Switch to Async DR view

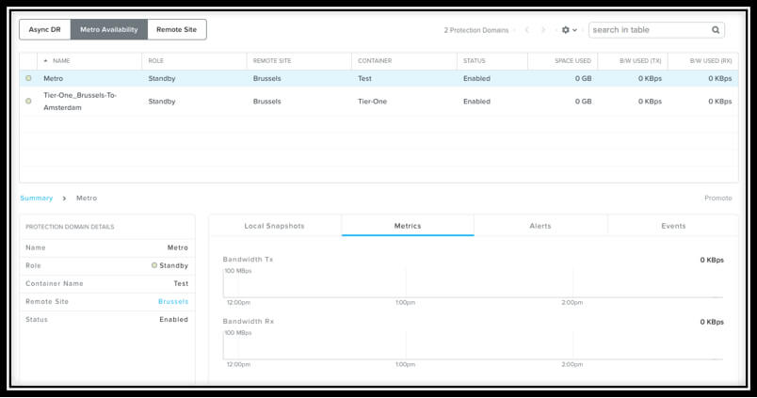44,29
